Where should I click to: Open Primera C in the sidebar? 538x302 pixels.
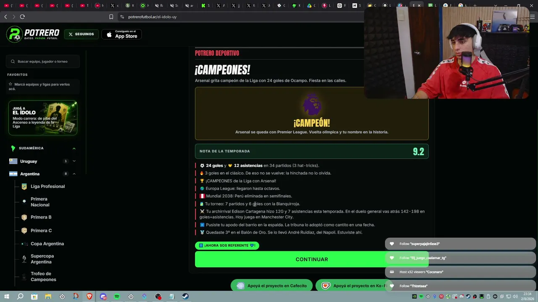coord(41,231)
